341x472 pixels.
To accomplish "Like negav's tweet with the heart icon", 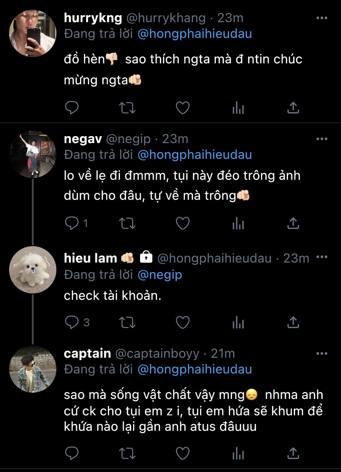I will tap(183, 223).
